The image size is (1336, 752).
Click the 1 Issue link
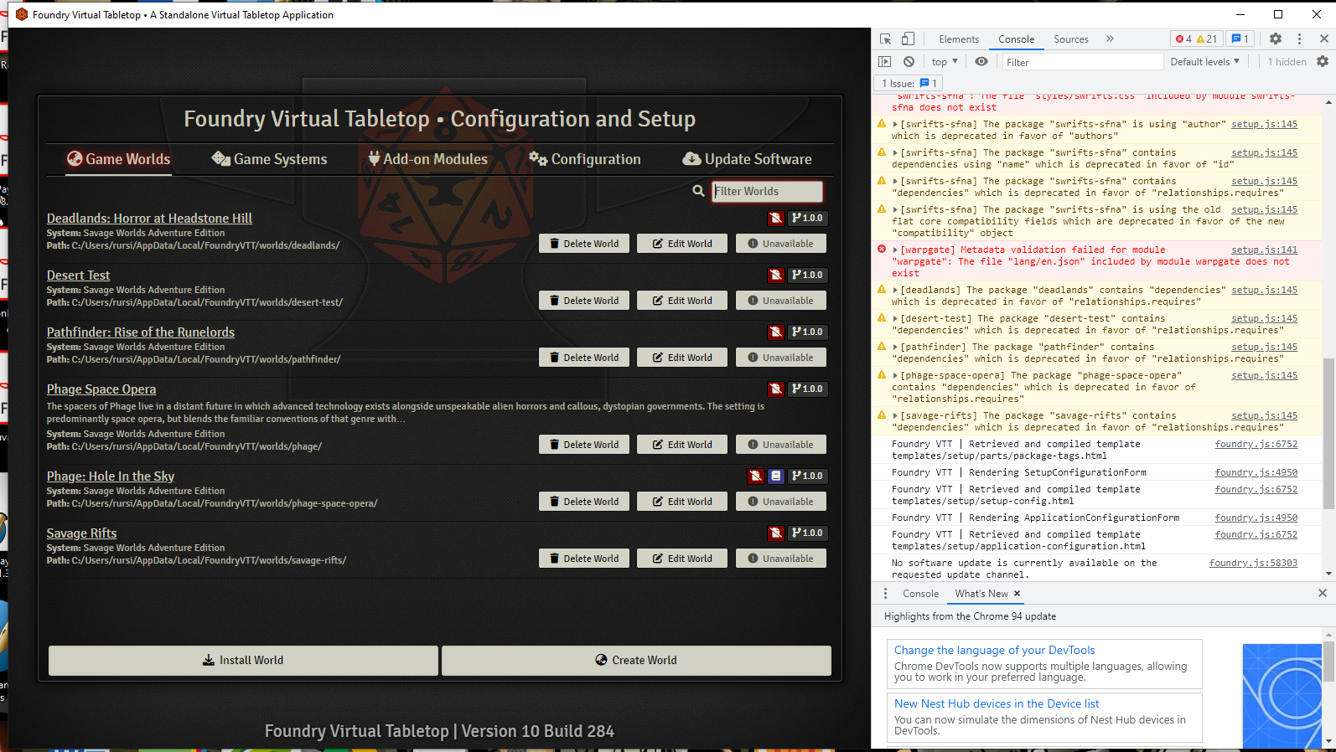point(909,84)
